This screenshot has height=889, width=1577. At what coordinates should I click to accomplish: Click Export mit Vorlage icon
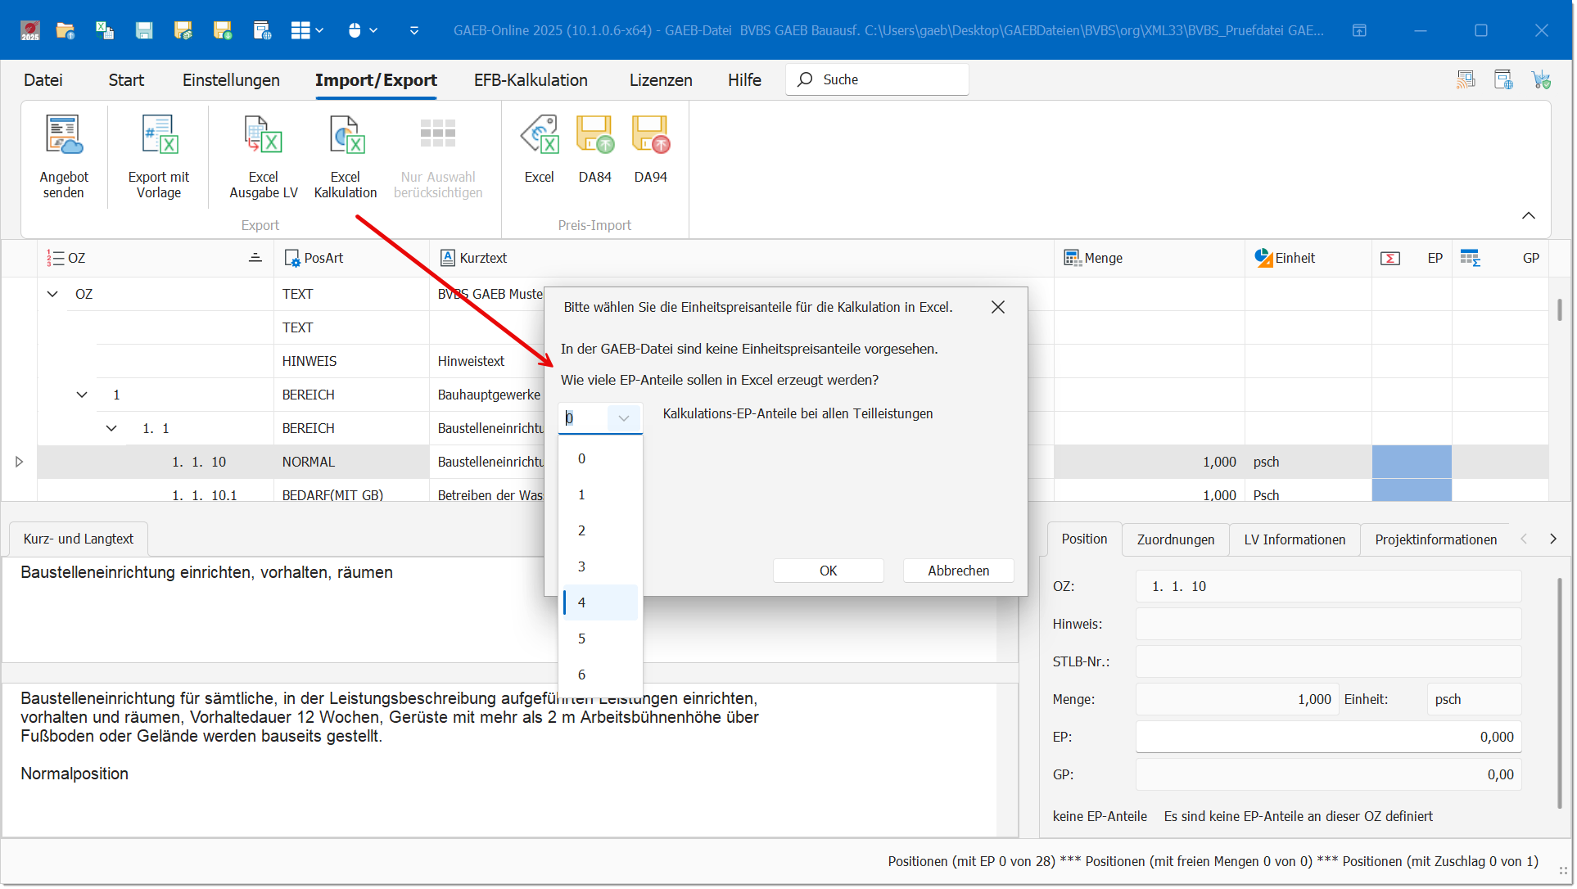[x=159, y=136]
